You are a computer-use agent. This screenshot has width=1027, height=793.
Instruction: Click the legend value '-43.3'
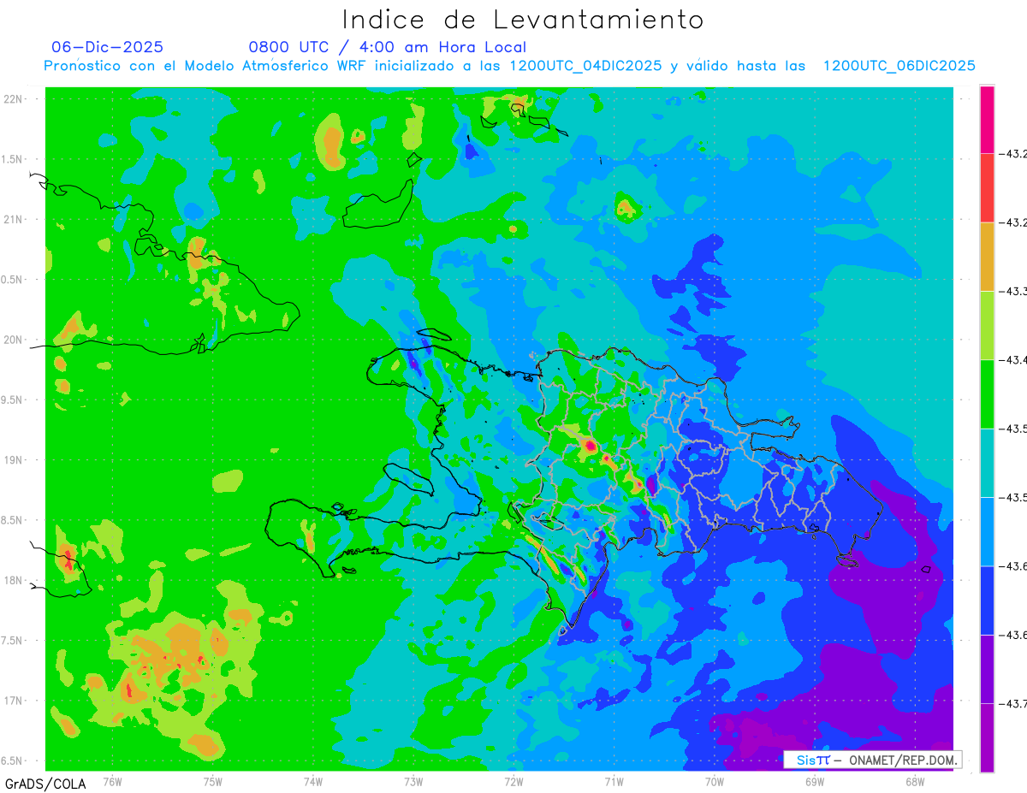[x=1015, y=292]
